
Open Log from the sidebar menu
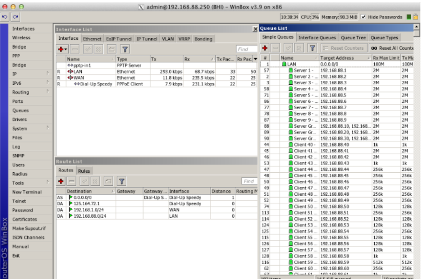click(16, 147)
